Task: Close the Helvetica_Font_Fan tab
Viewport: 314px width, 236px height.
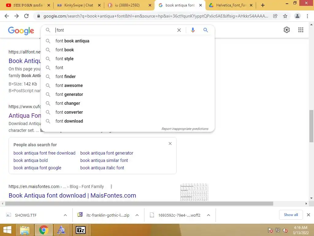Action: [x=251, y=6]
